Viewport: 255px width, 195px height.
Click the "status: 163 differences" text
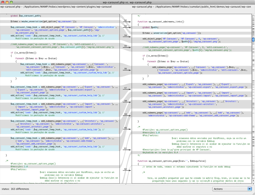[x=15, y=189]
